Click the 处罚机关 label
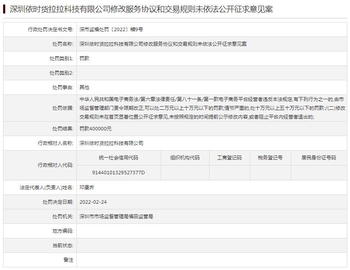This screenshot has width=350, height=270. (63, 216)
